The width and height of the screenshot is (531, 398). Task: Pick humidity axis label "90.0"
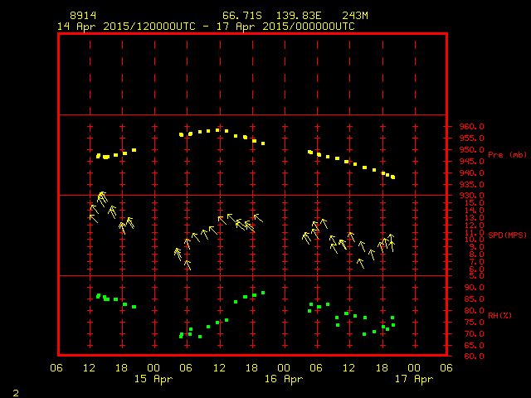[474, 288]
